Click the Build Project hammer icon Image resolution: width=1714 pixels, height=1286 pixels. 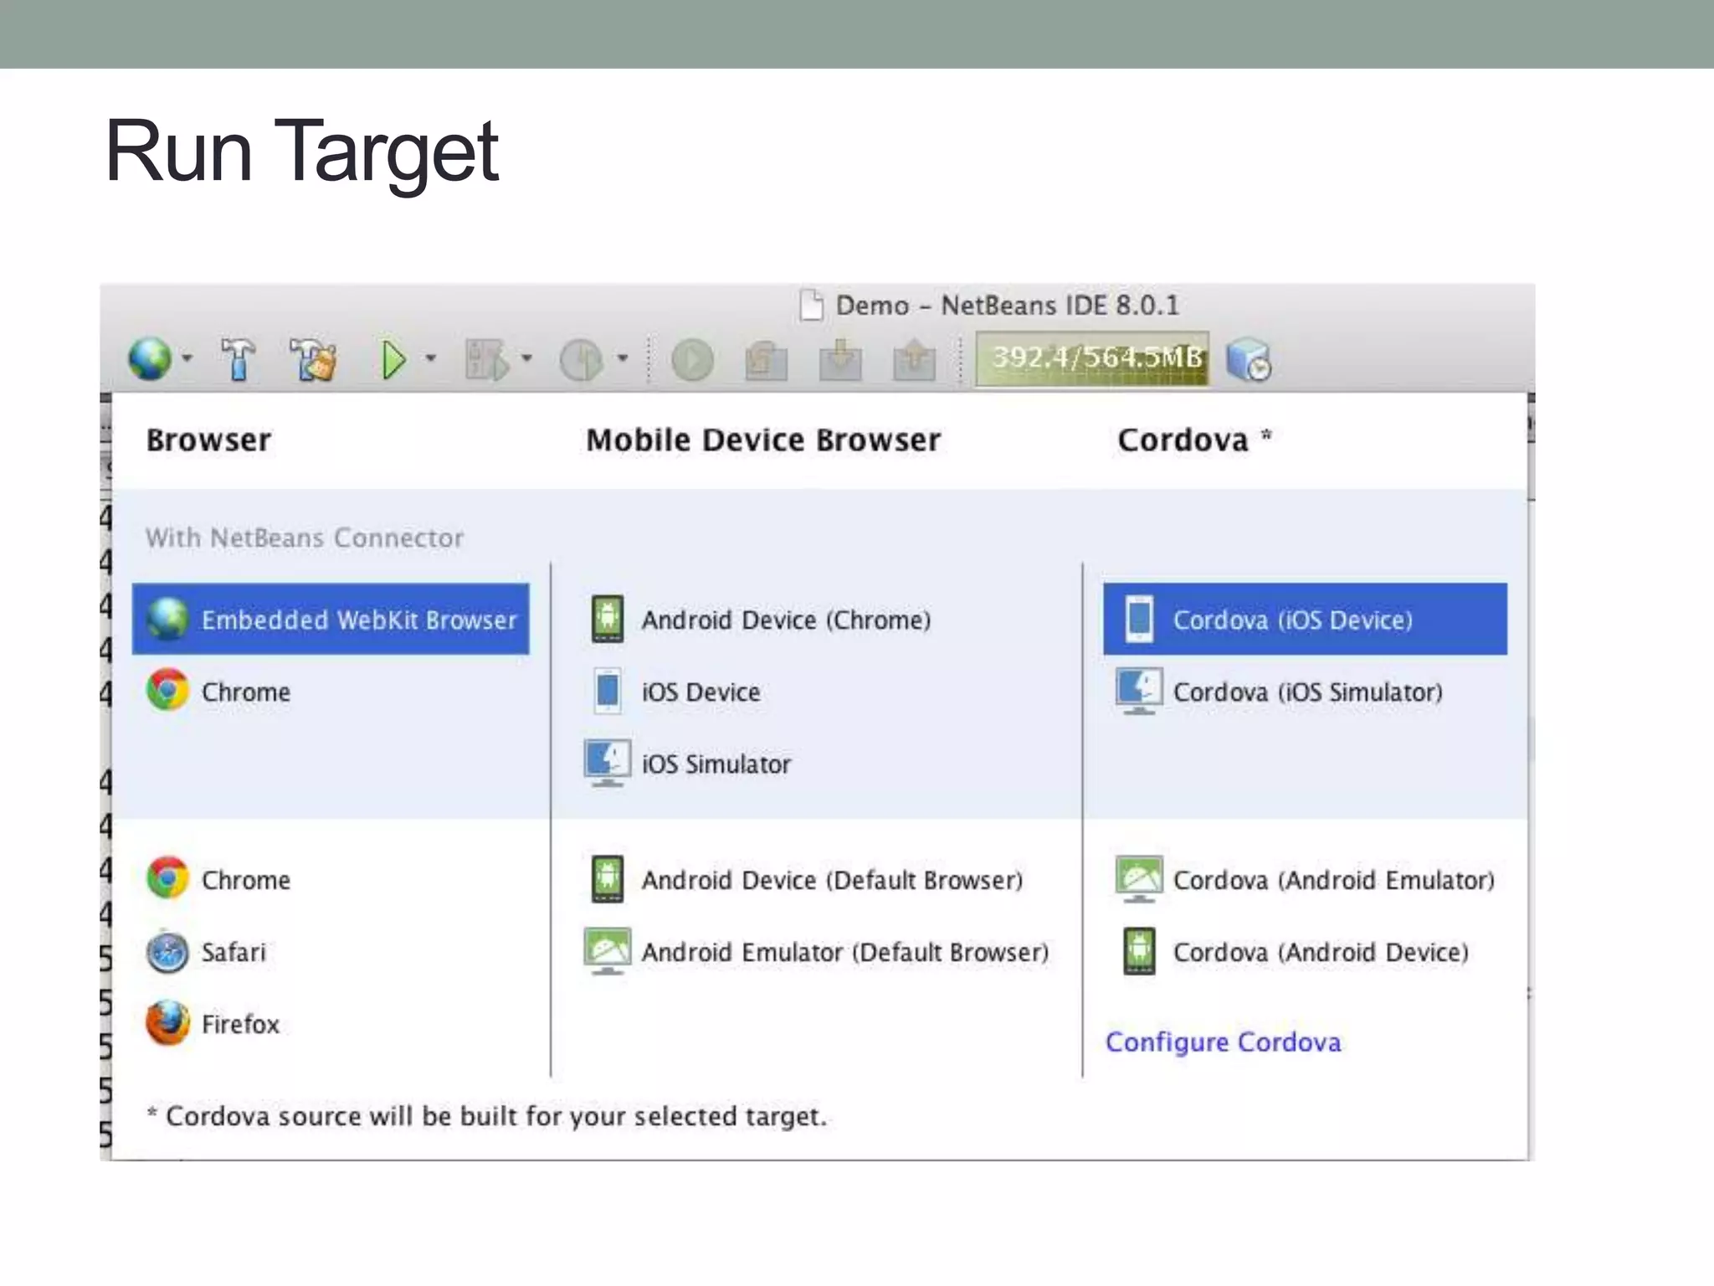coord(239,360)
